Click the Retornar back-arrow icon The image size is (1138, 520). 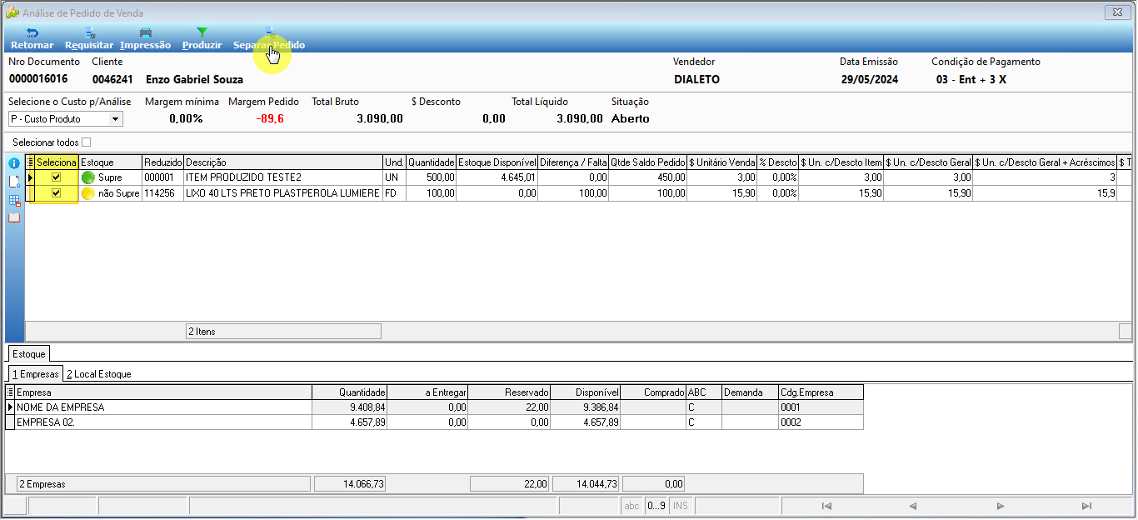(x=32, y=32)
